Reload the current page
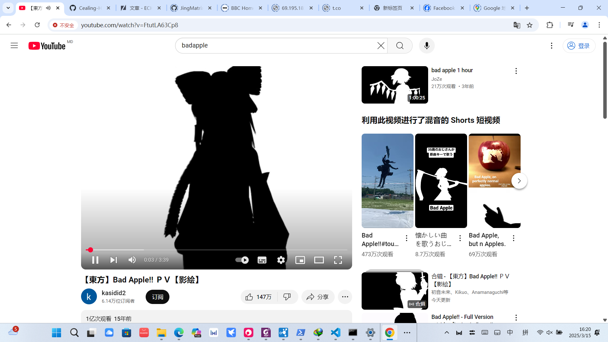This screenshot has height=342, width=608. point(37,25)
